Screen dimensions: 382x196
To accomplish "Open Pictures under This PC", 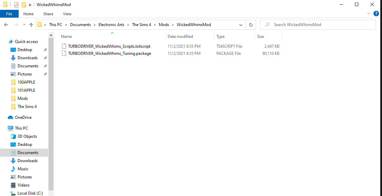I will coord(25,177).
